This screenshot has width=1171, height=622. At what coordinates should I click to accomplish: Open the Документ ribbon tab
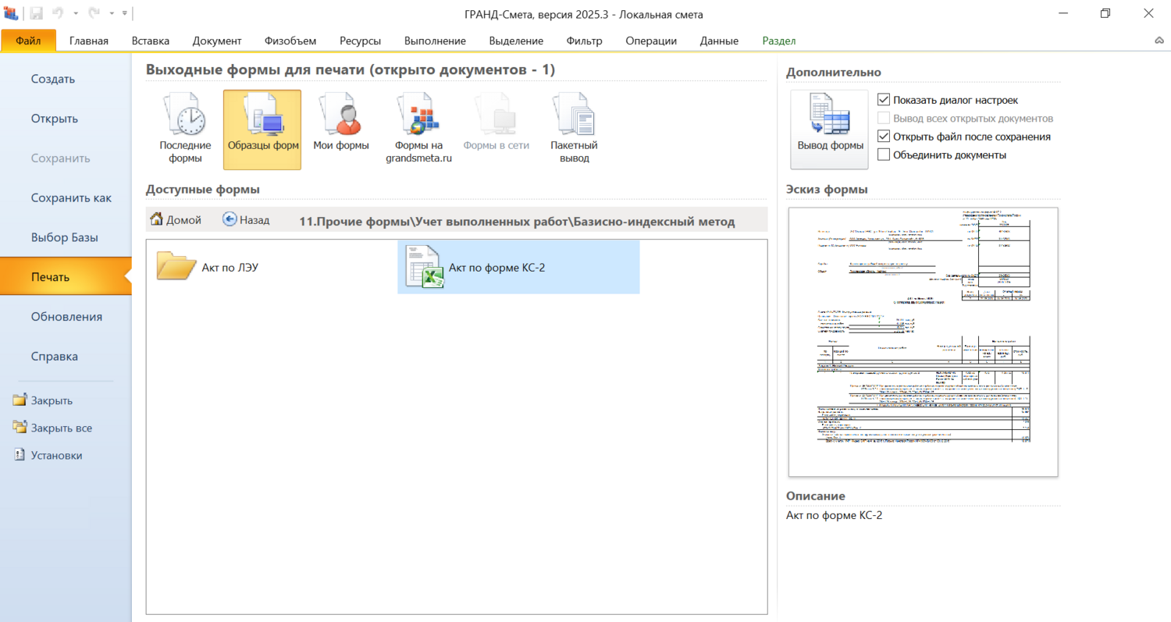coord(217,41)
